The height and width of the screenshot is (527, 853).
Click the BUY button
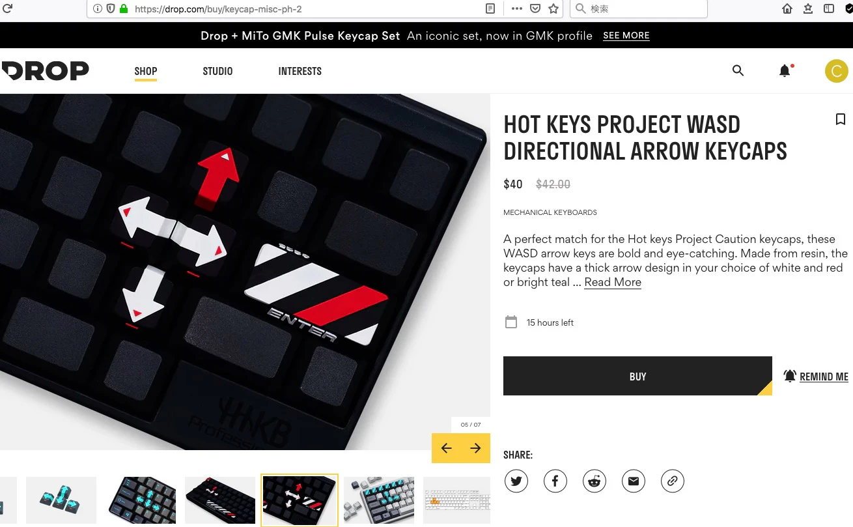coord(637,376)
